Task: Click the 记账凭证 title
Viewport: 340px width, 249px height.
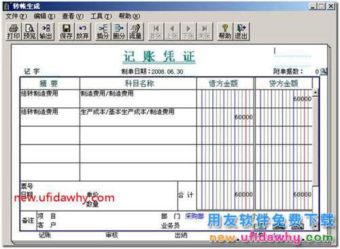Action: [159, 56]
